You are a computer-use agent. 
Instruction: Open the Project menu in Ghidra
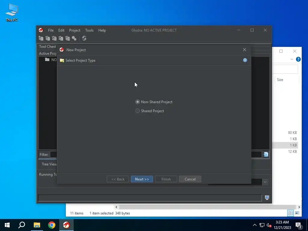click(75, 30)
